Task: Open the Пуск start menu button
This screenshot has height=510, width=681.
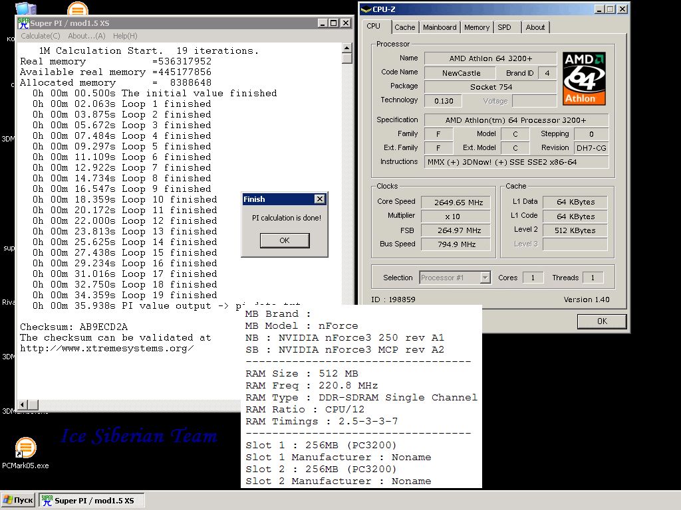Action: tap(18, 501)
